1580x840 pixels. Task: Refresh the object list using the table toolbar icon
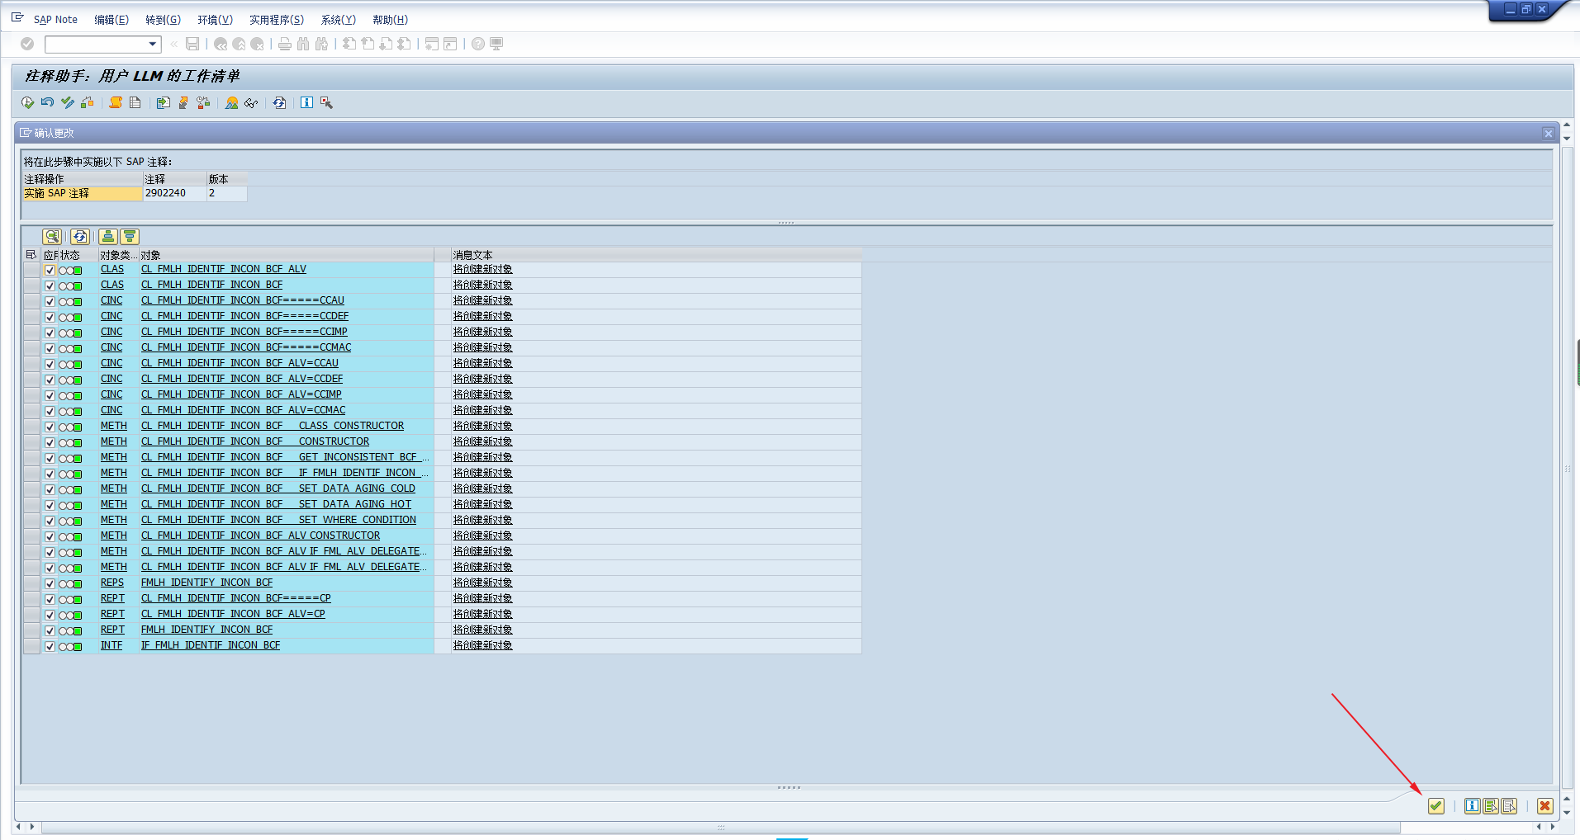[x=80, y=237]
